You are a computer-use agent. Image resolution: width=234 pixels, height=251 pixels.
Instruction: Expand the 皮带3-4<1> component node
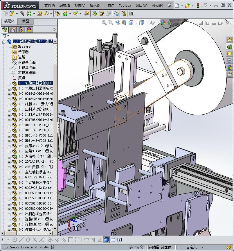[9, 147]
